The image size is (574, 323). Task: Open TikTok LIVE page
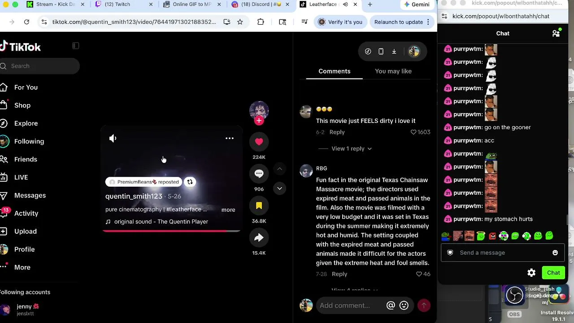(x=21, y=177)
